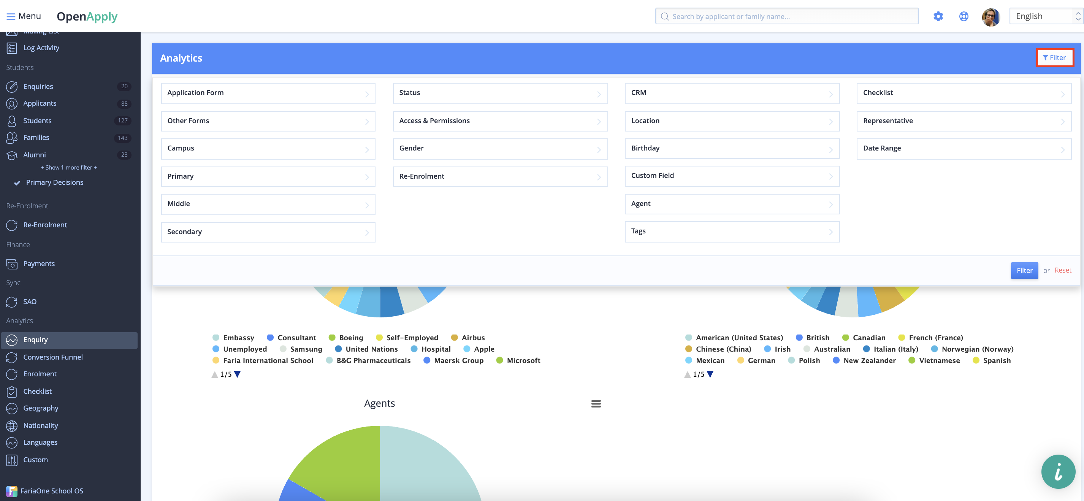
Task: Expand the Date Range filter
Action: click(964, 149)
